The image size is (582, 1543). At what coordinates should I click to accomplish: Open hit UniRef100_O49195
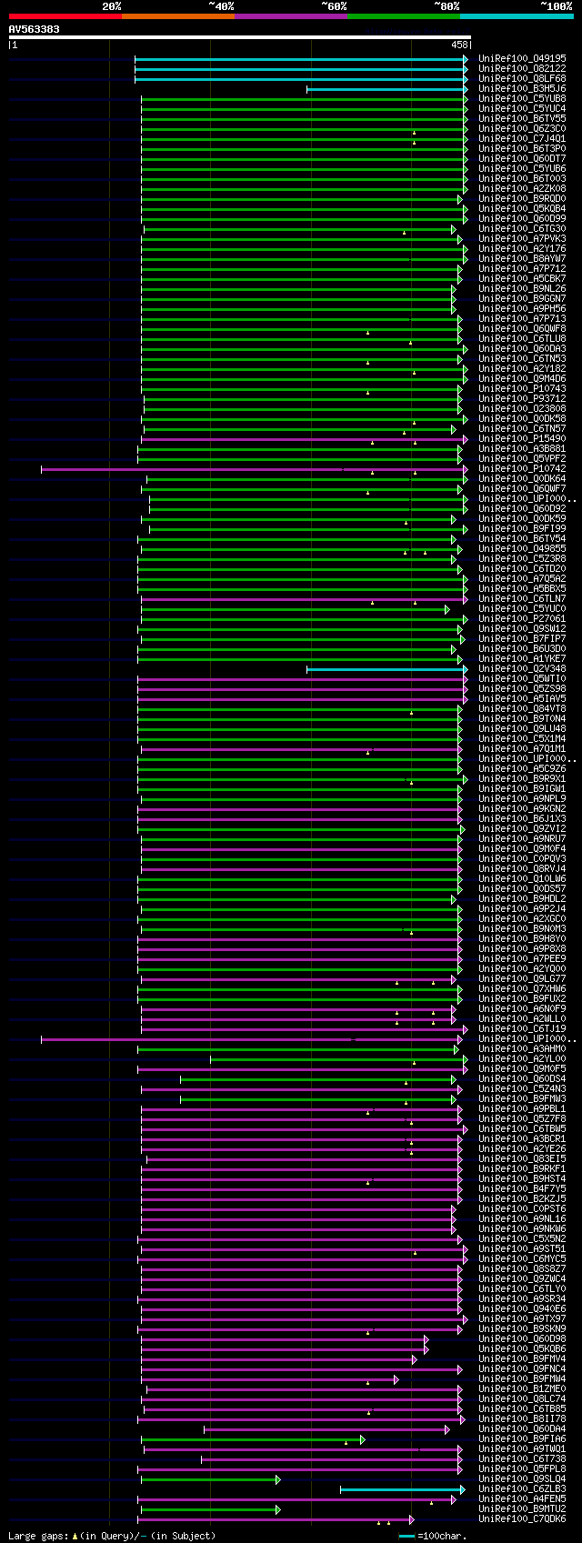click(x=522, y=58)
